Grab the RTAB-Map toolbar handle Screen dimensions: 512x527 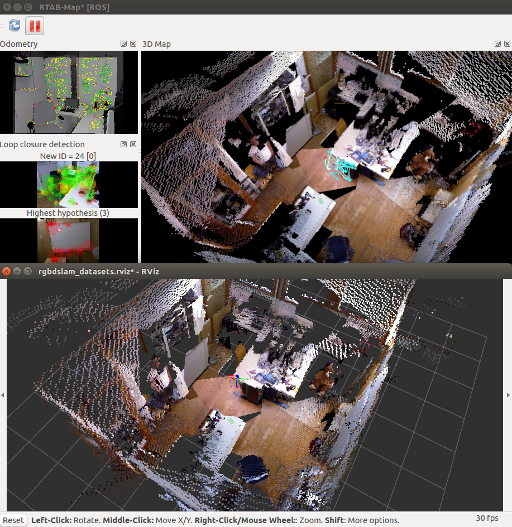pos(2,25)
